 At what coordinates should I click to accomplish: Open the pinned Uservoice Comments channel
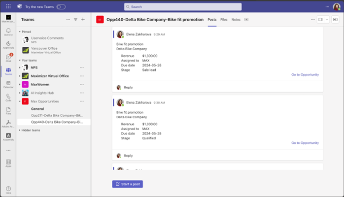[47, 40]
